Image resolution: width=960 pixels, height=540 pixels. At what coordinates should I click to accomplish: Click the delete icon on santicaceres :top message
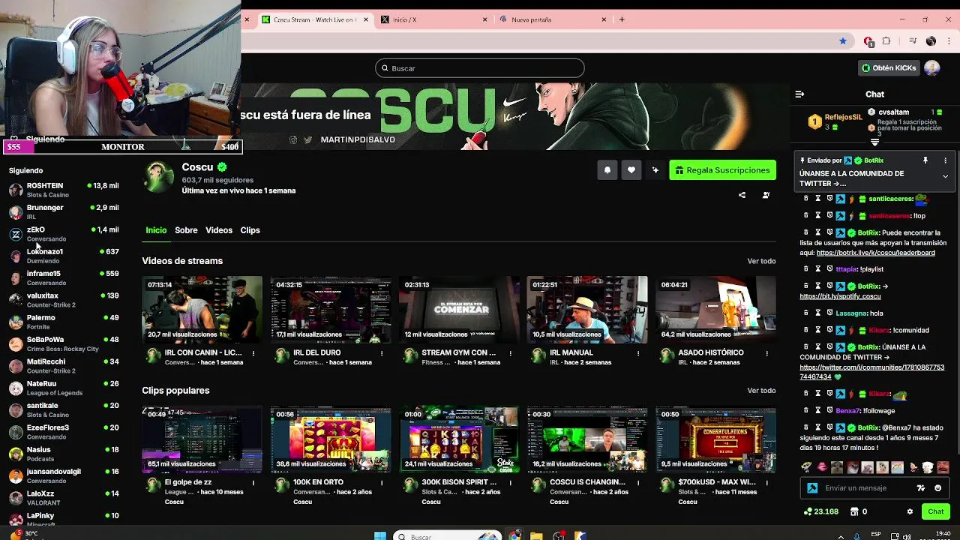[x=806, y=216]
